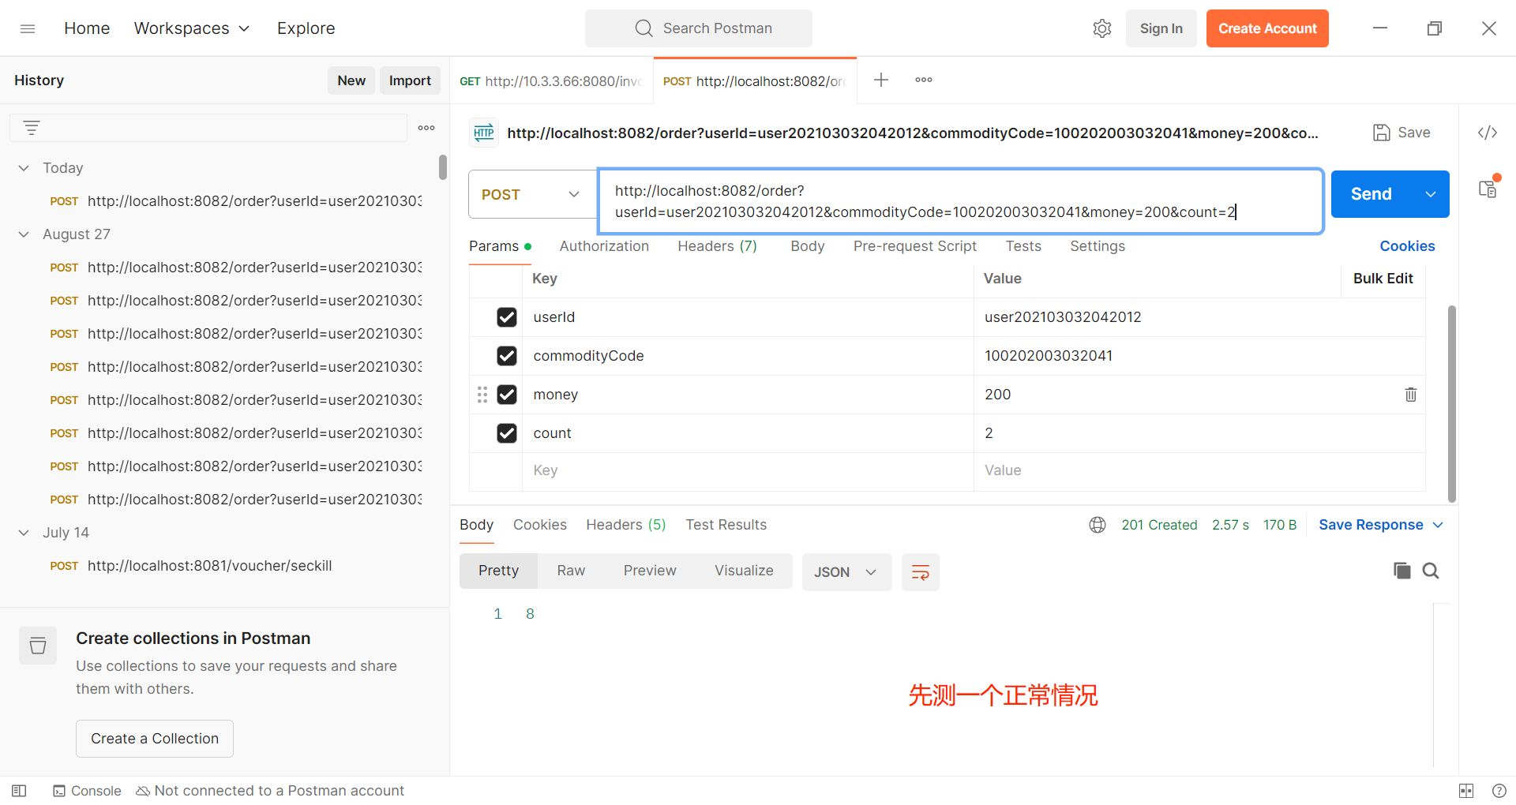Screen dimensions: 1516x805
Task: Click the HTTP request type icon
Action: [484, 133]
